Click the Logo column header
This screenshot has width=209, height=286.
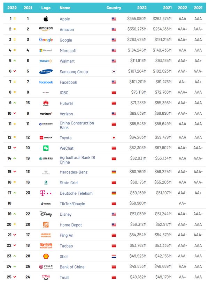click(x=46, y=8)
